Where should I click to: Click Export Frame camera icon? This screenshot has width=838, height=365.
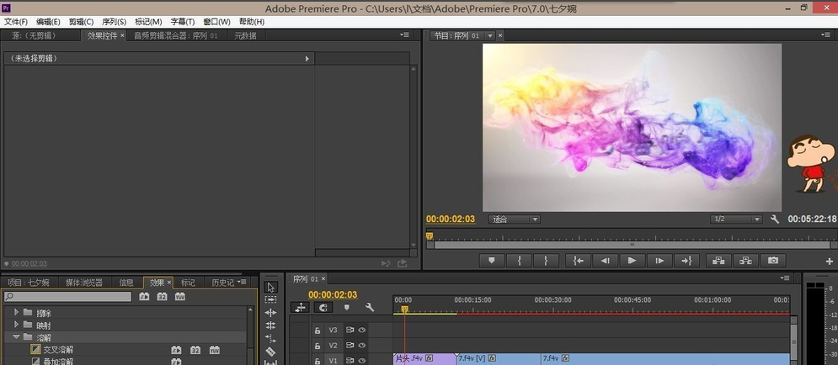click(771, 261)
